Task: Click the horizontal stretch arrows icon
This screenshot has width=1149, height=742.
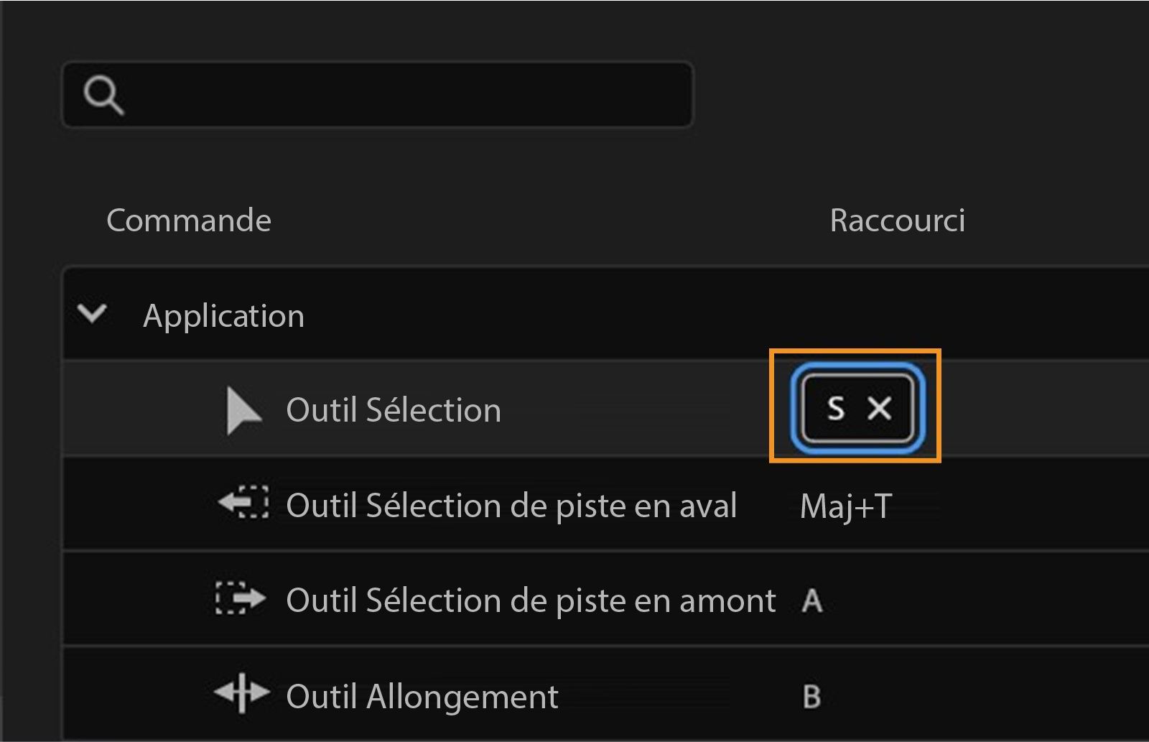Action: click(241, 693)
